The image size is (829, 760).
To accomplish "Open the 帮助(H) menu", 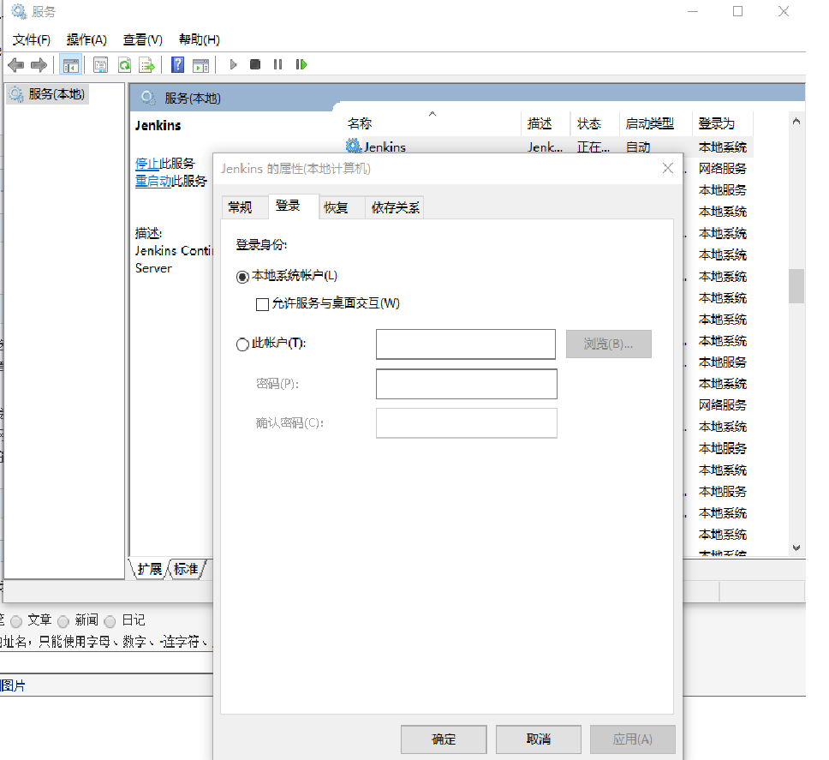I will tap(199, 39).
